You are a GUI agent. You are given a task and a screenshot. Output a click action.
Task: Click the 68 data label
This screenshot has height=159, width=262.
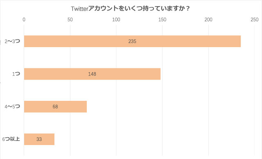click(x=55, y=107)
